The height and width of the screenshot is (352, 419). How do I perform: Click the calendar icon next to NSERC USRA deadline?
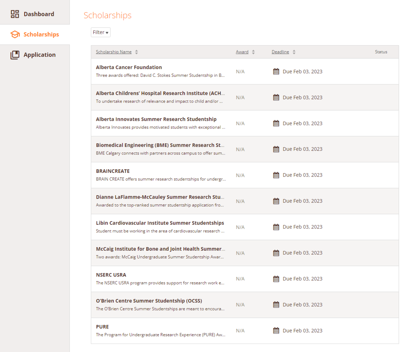[x=276, y=279]
